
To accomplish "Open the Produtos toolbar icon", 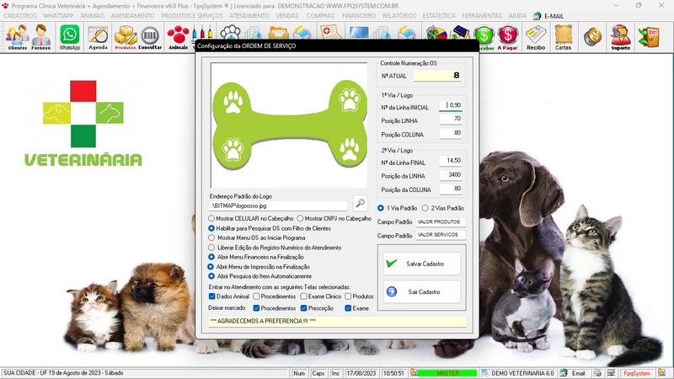I will 125,36.
